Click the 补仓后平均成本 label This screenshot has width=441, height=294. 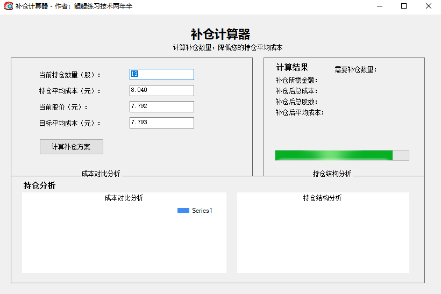[300, 113]
